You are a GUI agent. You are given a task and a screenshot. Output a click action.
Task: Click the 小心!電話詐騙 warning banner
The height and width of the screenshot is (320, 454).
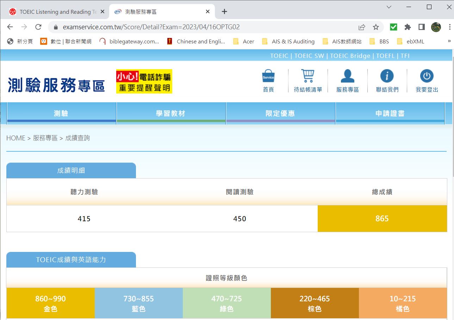point(144,81)
